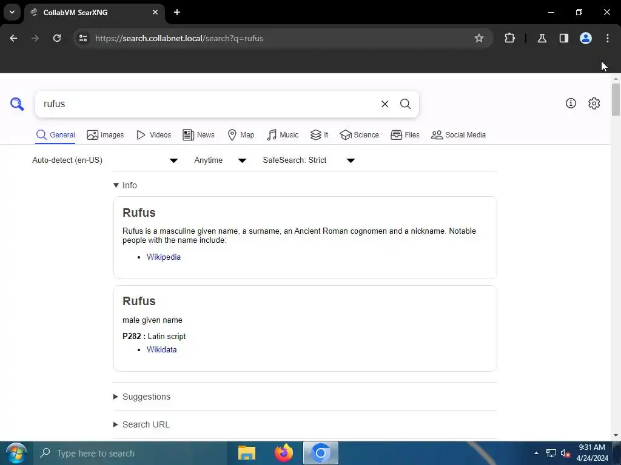This screenshot has height=465, width=621.
Task: Click the taskbar Type here to search box
Action: click(x=131, y=453)
